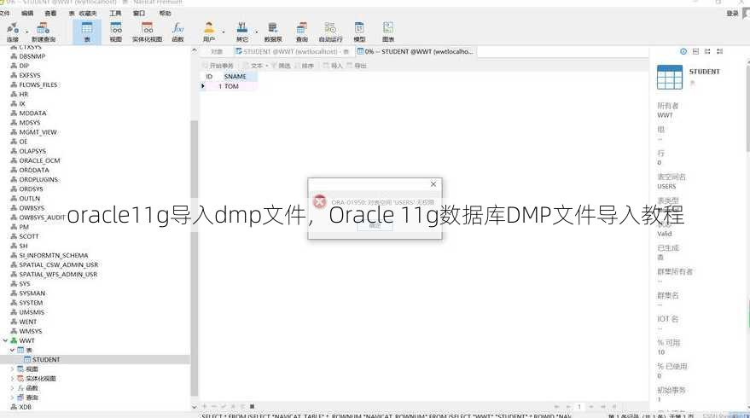Image resolution: width=750 pixels, height=418 pixels.
Task: Collapse the WWT schema node
Action: pos(6,340)
